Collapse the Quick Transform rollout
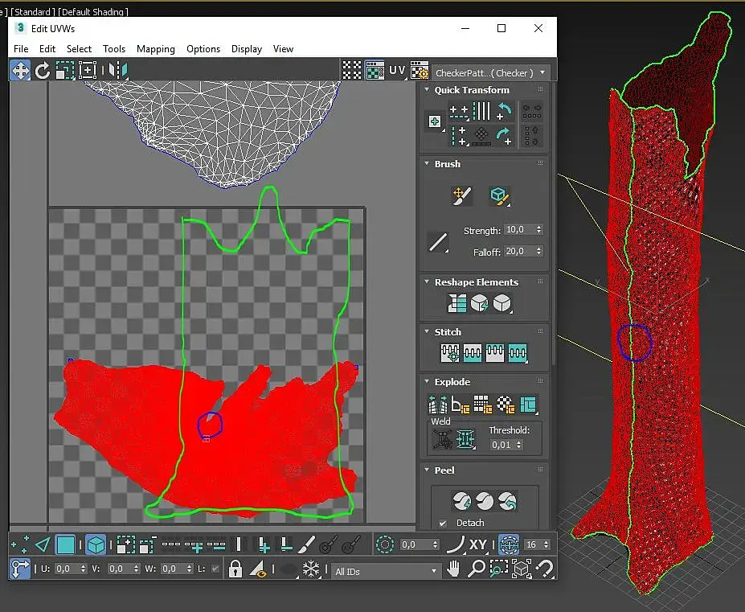This screenshot has height=612, width=745. 472,90
